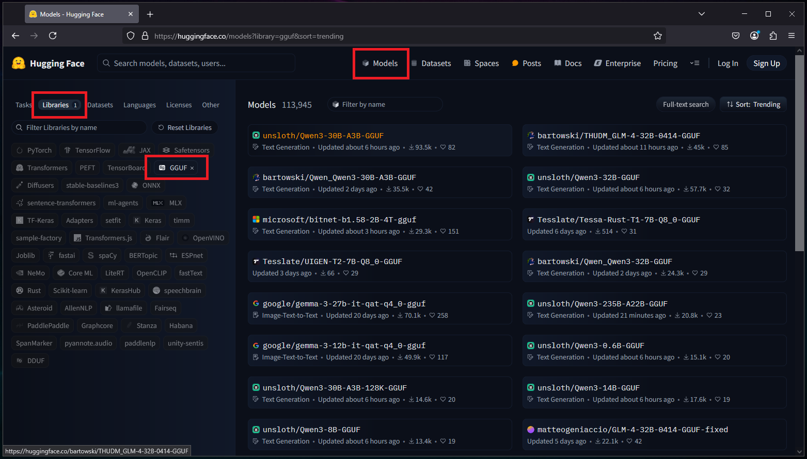807x459 pixels.
Task: Switch to the Datasets filter tab
Action: pos(100,105)
